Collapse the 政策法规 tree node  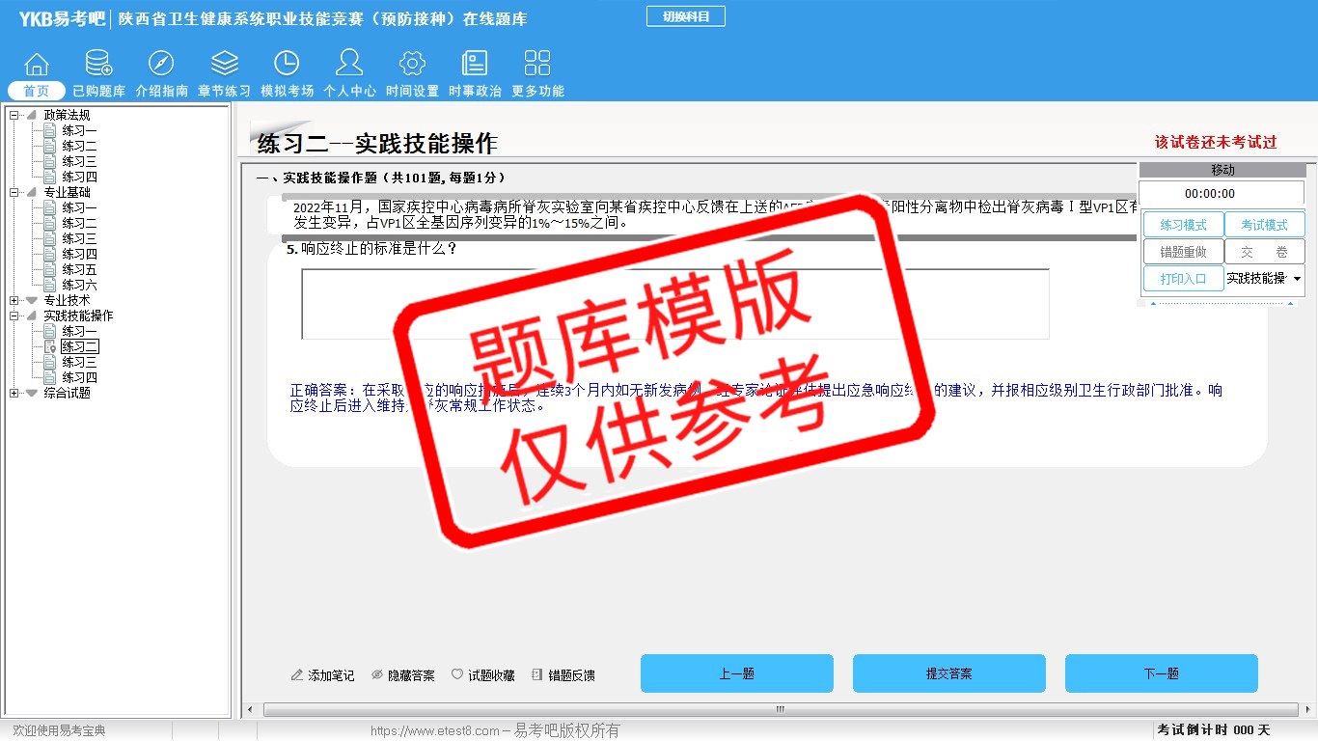pyautogui.click(x=14, y=115)
